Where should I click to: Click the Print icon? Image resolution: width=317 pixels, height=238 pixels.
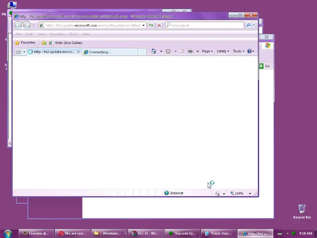190,51
